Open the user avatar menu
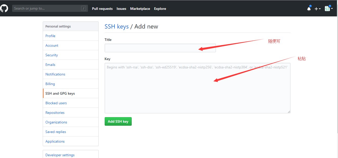Viewport: 338px width, 158px height. [x=329, y=9]
